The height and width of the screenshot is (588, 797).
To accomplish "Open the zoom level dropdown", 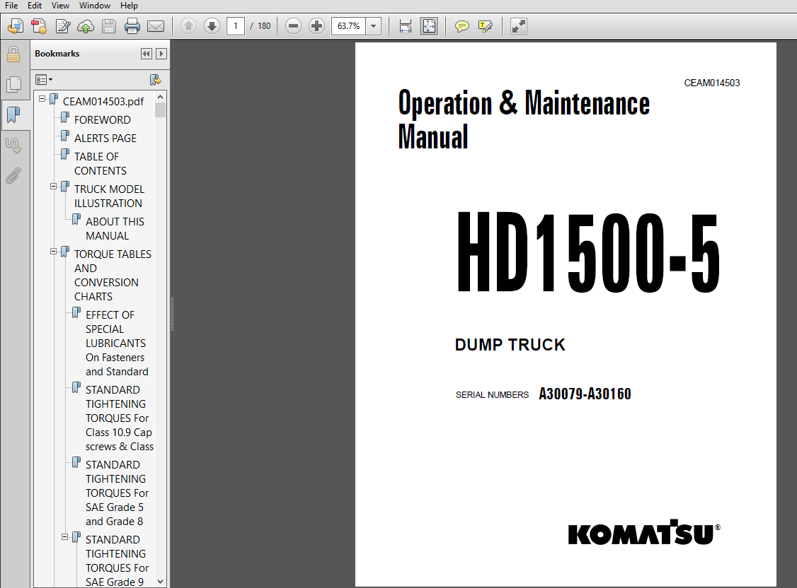I will pos(374,26).
